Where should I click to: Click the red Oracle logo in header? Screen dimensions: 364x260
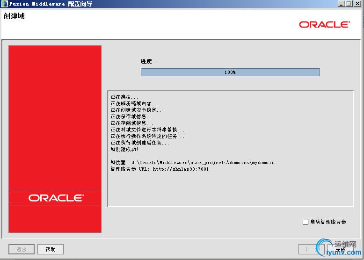click(x=324, y=24)
